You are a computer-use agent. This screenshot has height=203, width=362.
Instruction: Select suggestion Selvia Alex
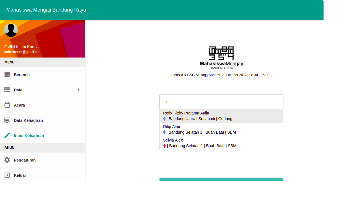point(221,143)
